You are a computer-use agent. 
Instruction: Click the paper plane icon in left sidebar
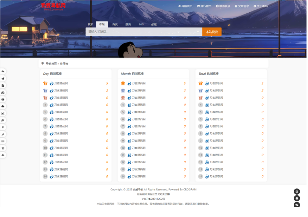coord(3,78)
